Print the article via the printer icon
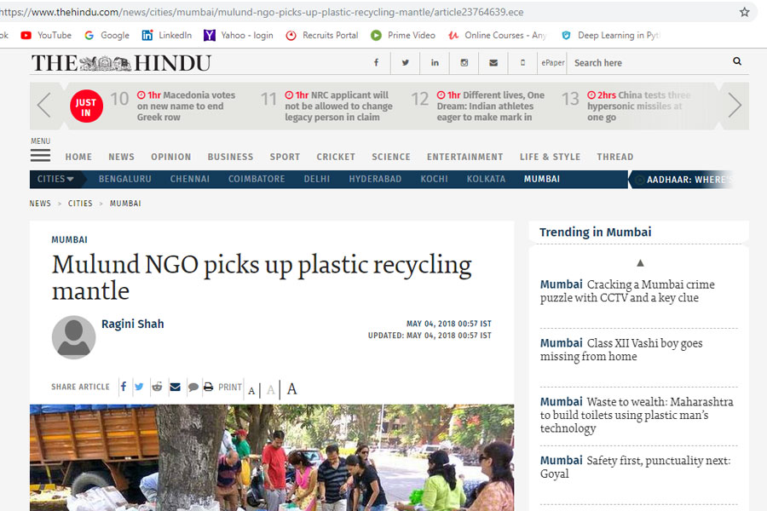 coord(209,387)
